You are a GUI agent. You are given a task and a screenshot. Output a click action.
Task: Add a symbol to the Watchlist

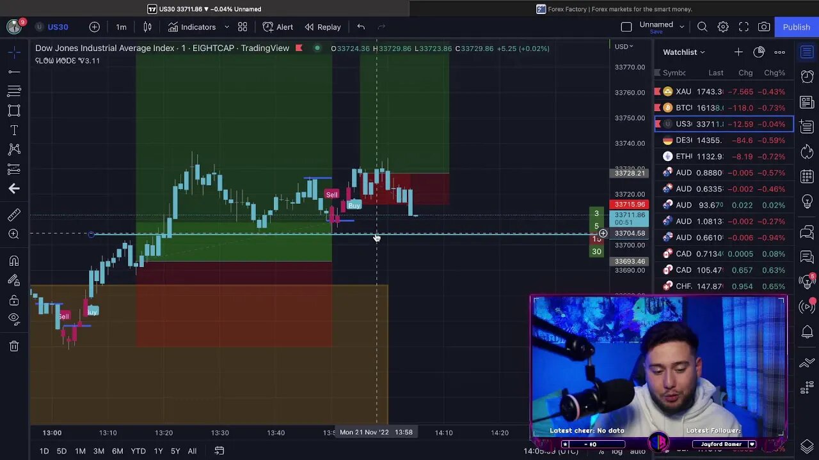point(738,52)
